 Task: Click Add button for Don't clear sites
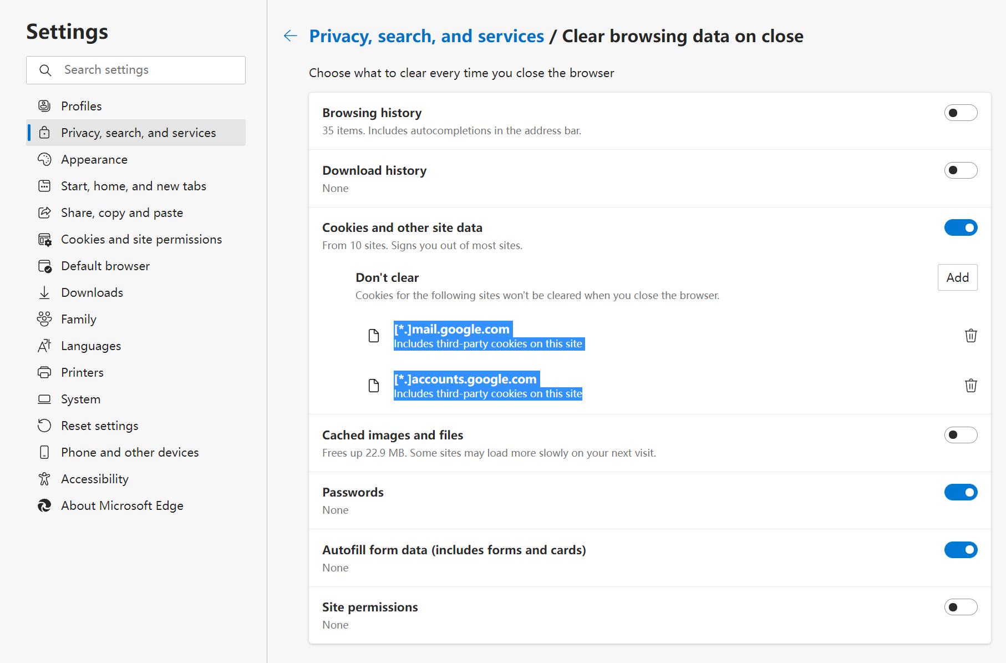point(957,277)
